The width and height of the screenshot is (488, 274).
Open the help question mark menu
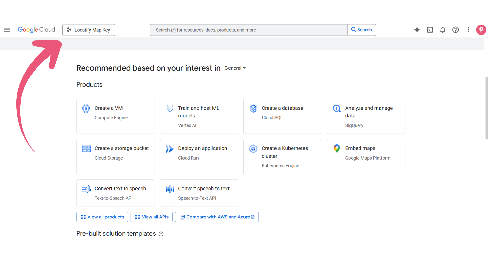(455, 30)
